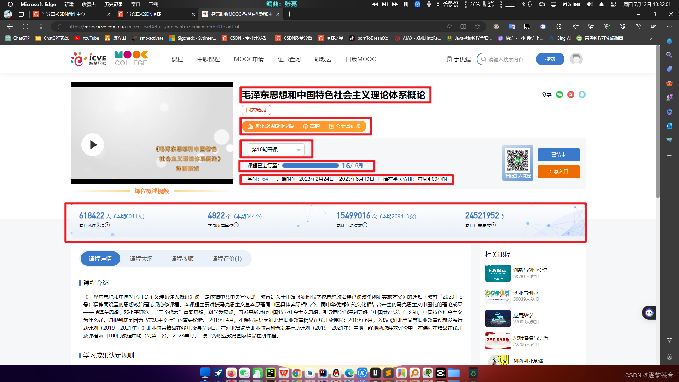Open 收藏夹 in the menu bar
Viewport: 679px width, 382px height.
tap(89, 4)
